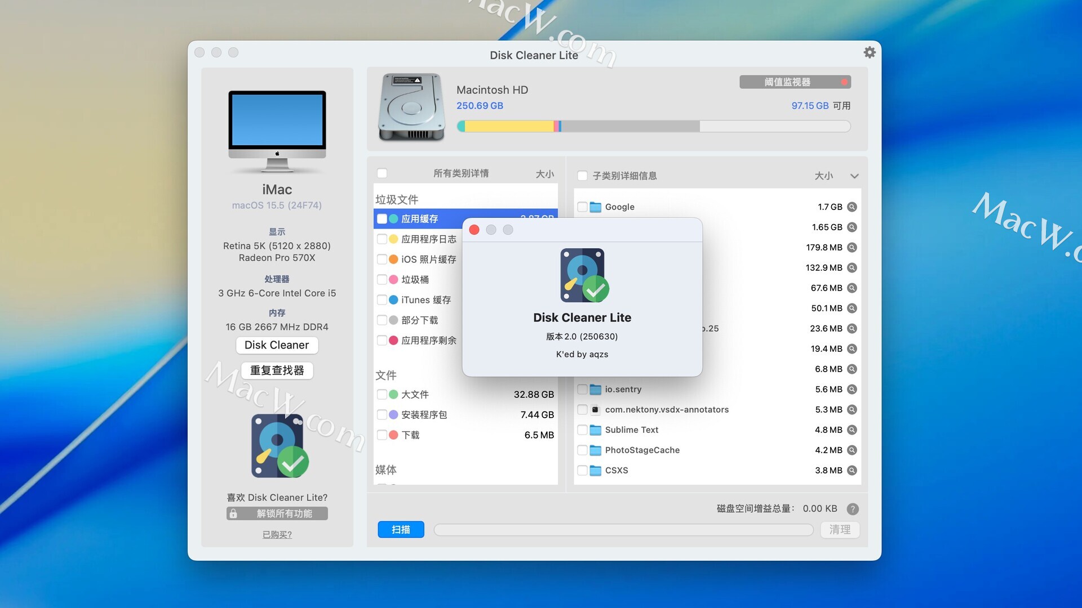This screenshot has height=608, width=1082.
Task: Check the 部分下载 checkbox
Action: 382,320
